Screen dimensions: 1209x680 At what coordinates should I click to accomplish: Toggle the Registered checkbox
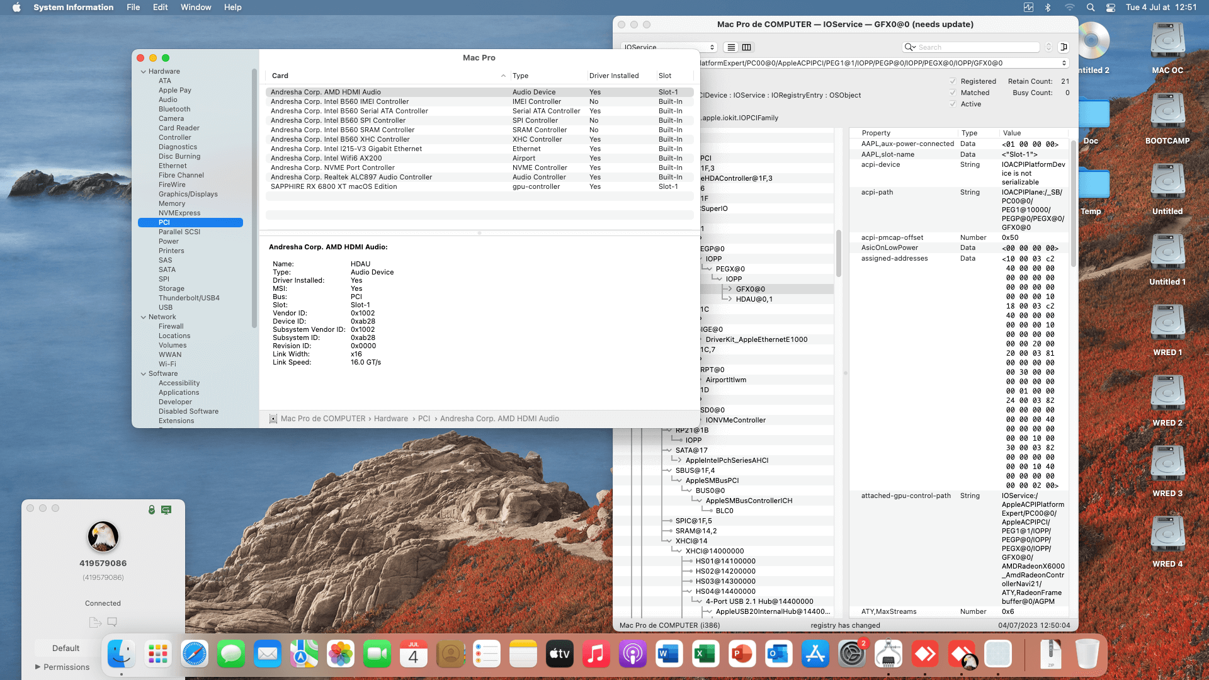[953, 81]
